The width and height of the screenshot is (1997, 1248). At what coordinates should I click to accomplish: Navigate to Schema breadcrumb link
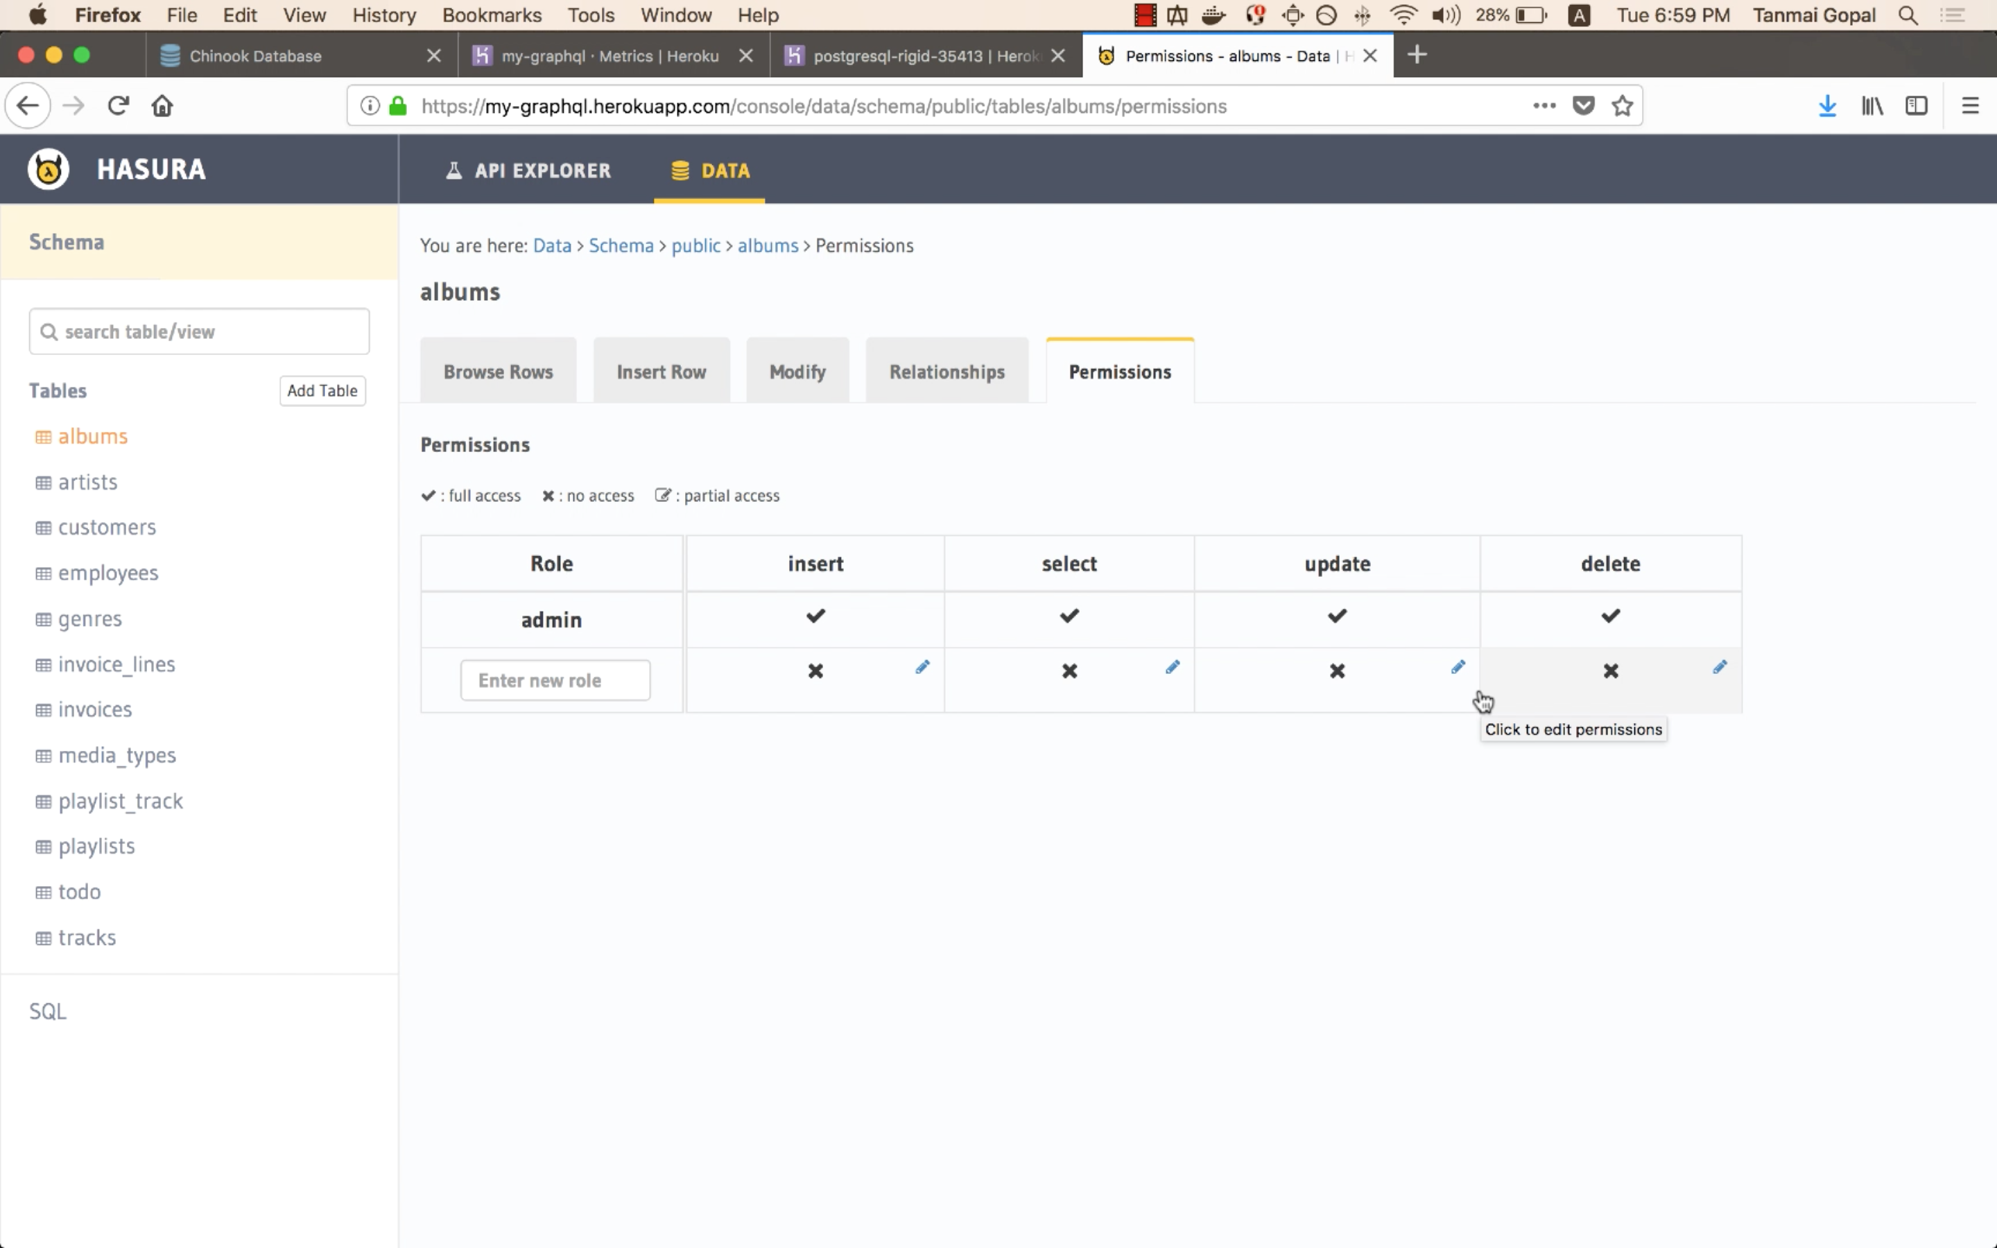tap(621, 246)
